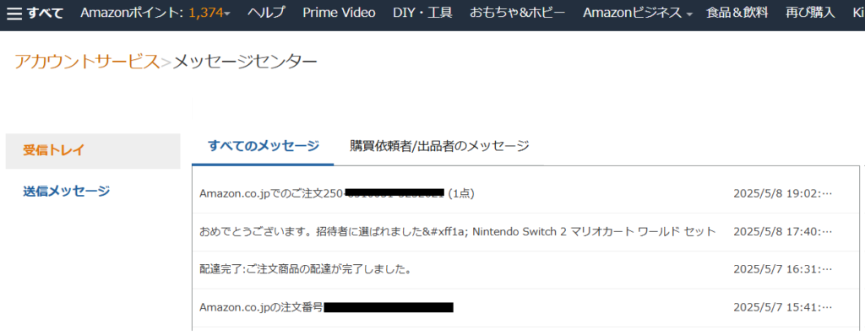Image resolution: width=865 pixels, height=335 pixels.
Task: Open the DIY・工具 category
Action: (x=422, y=13)
